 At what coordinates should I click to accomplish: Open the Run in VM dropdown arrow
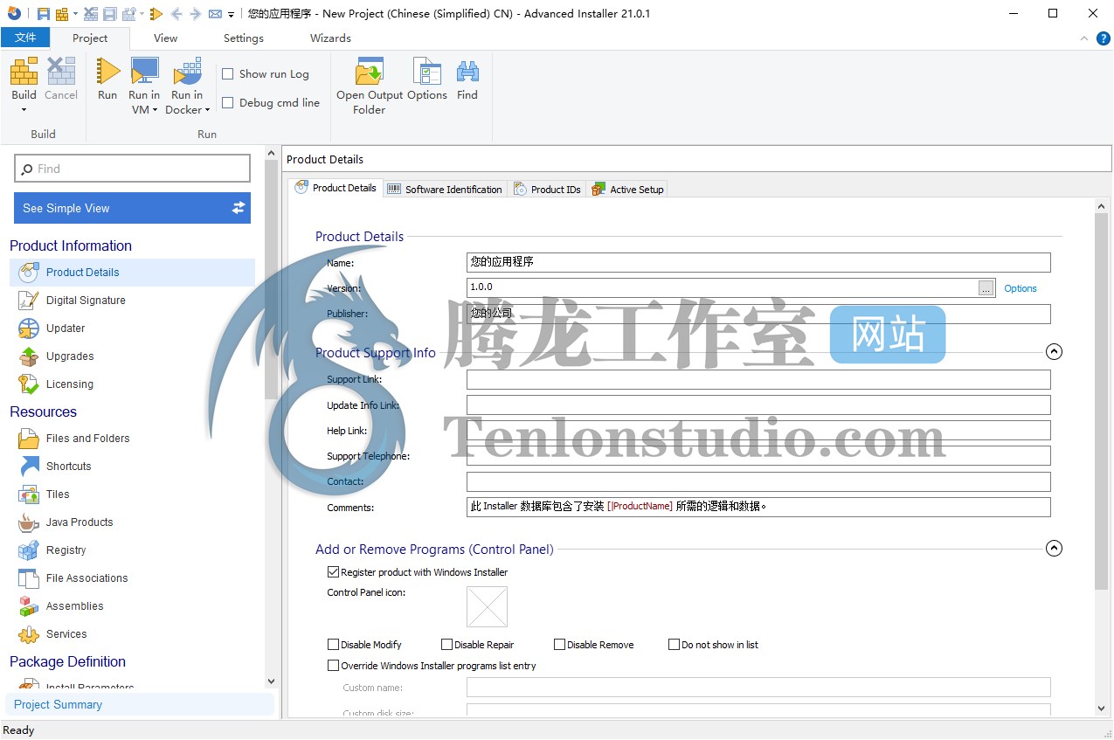pyautogui.click(x=155, y=110)
